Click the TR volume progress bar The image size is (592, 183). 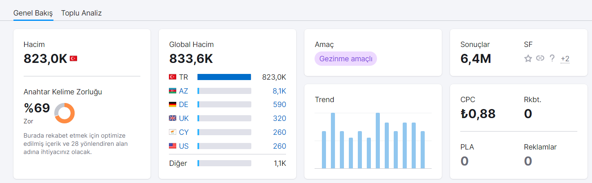[224, 77]
